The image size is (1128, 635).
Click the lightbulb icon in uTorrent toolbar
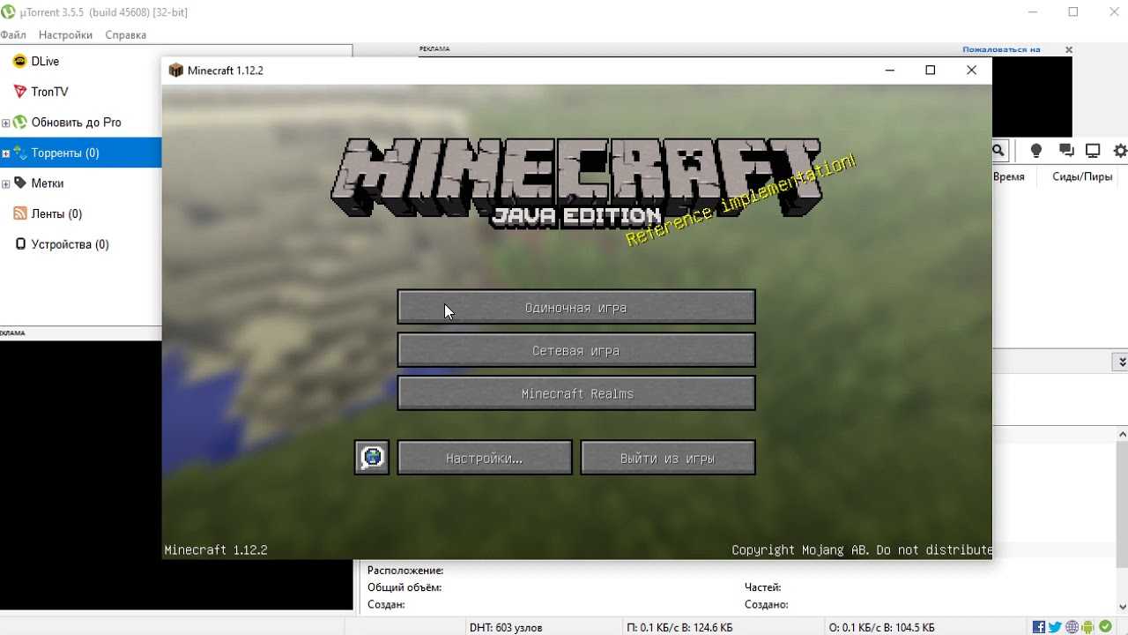pos(1036,151)
